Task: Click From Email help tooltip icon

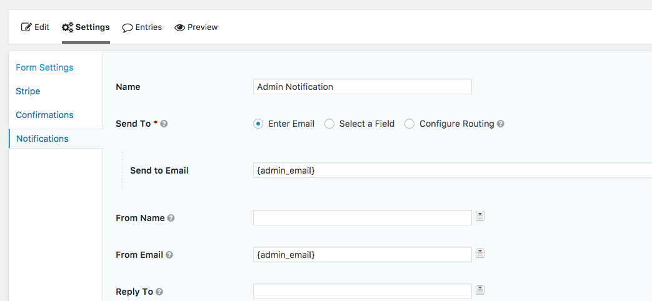Action: coord(169,255)
